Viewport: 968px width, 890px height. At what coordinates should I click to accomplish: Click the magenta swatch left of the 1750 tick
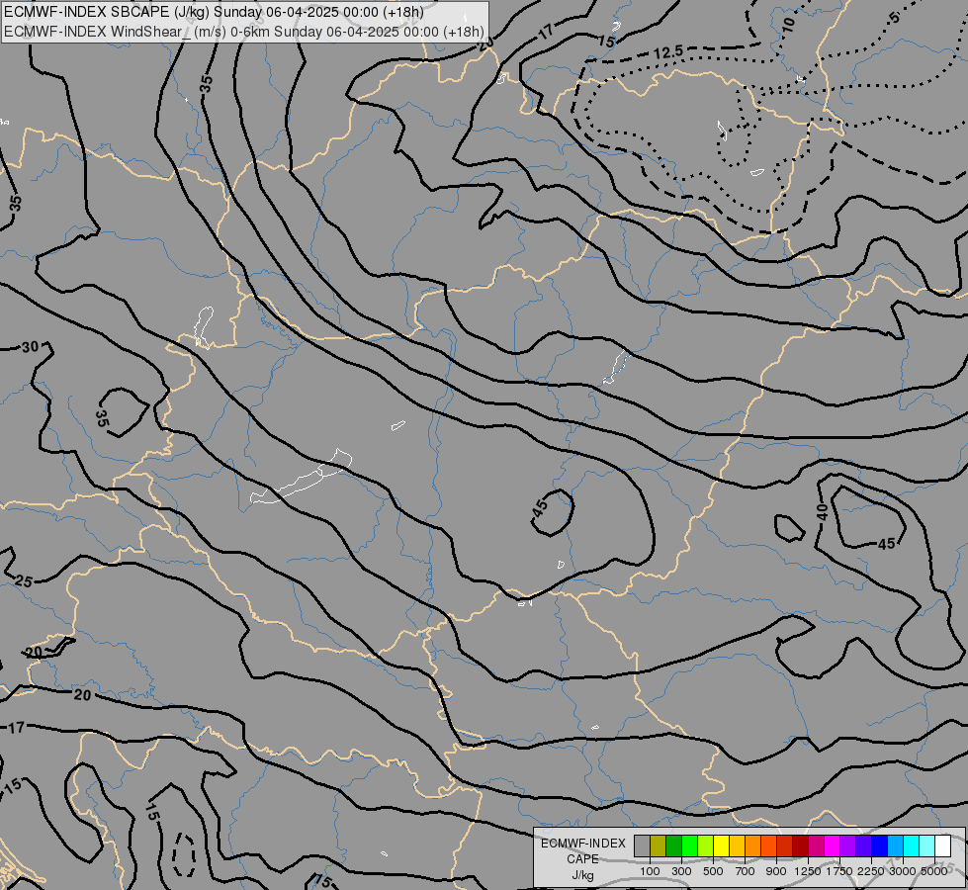833,846
